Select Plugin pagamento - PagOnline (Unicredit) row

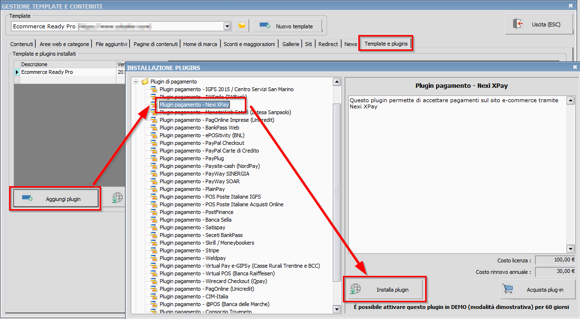tap(207, 289)
